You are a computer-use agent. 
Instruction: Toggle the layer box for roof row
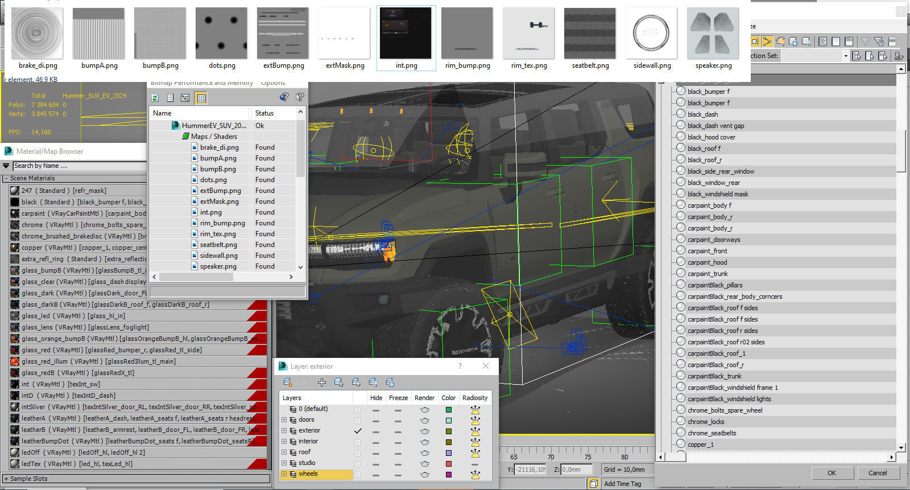click(x=357, y=452)
